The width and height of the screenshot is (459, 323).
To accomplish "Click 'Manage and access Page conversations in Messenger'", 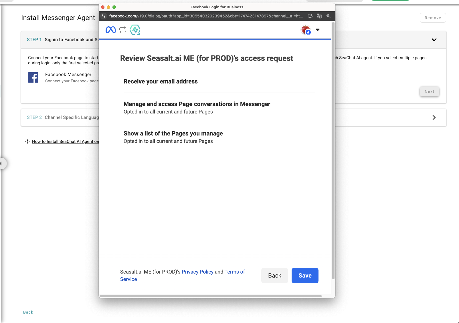I will 197,104.
